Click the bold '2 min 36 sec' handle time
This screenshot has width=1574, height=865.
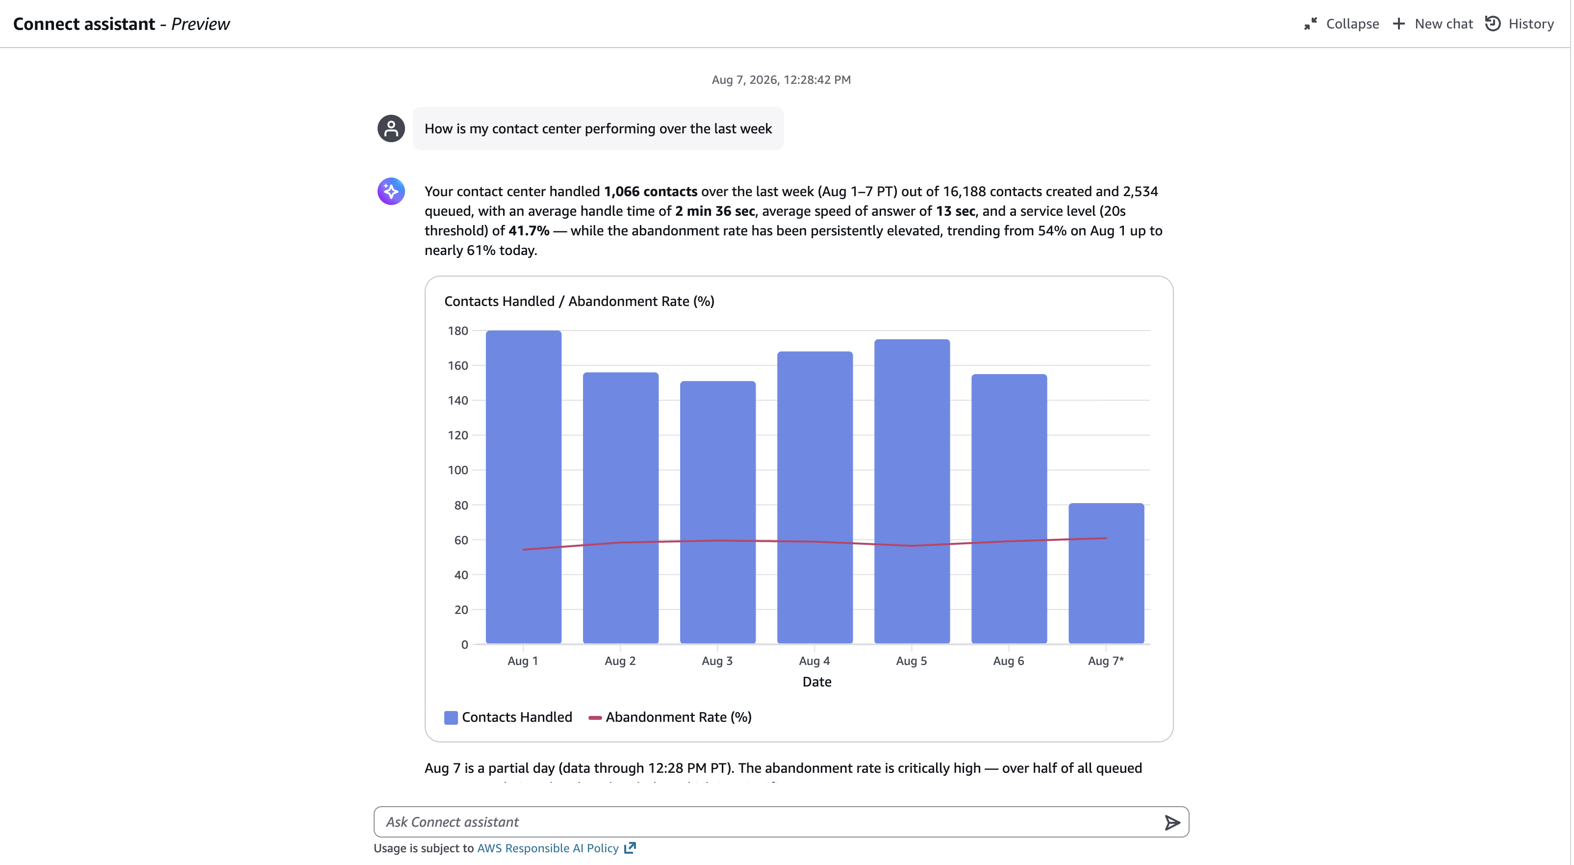[x=715, y=211]
